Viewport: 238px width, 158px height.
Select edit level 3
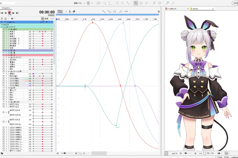[x=92, y=3]
